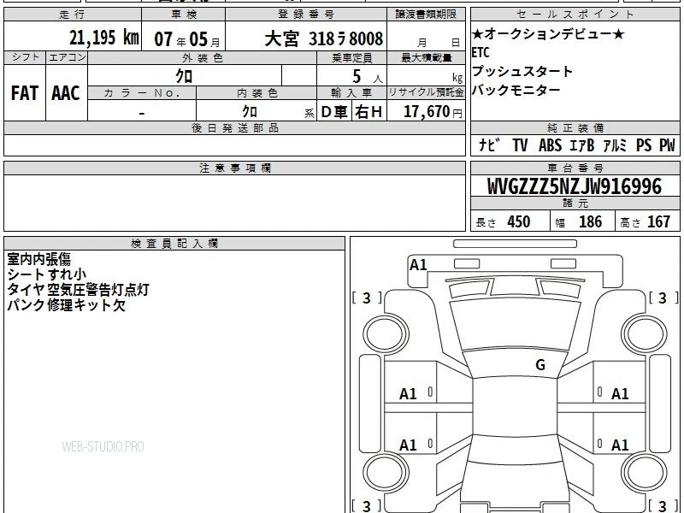
Task: Select the プッシュスタート line
Action: pos(522,71)
